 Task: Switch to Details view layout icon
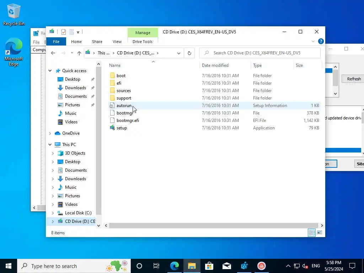pos(312,232)
